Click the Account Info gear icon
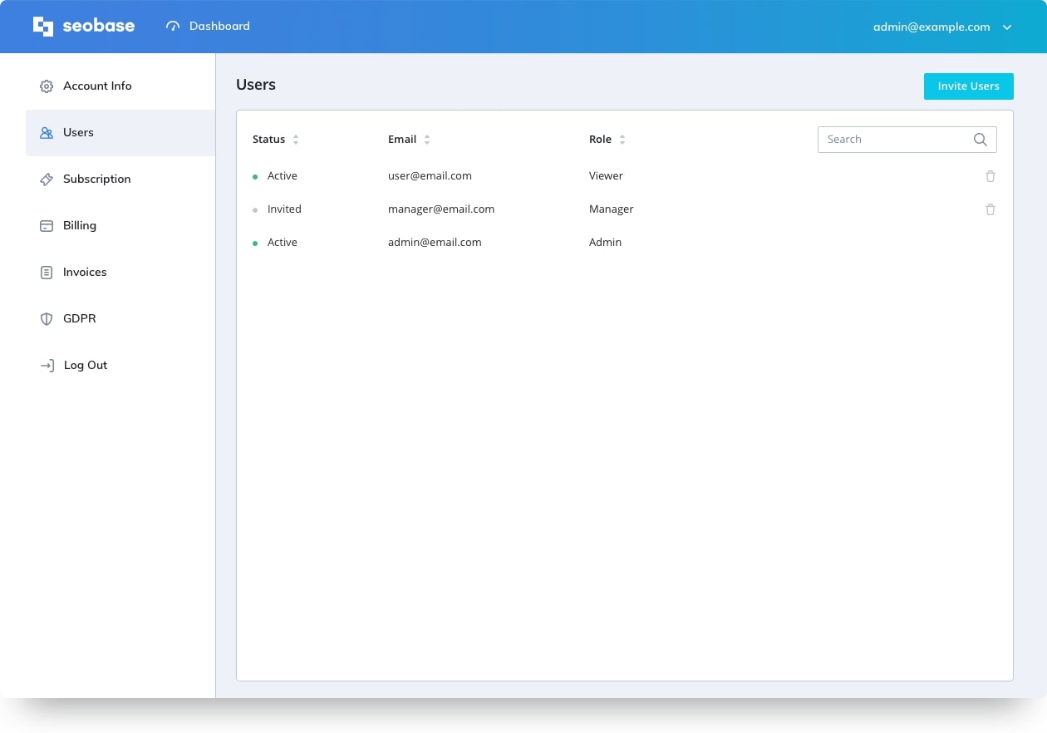The height and width of the screenshot is (733, 1047). pos(47,86)
